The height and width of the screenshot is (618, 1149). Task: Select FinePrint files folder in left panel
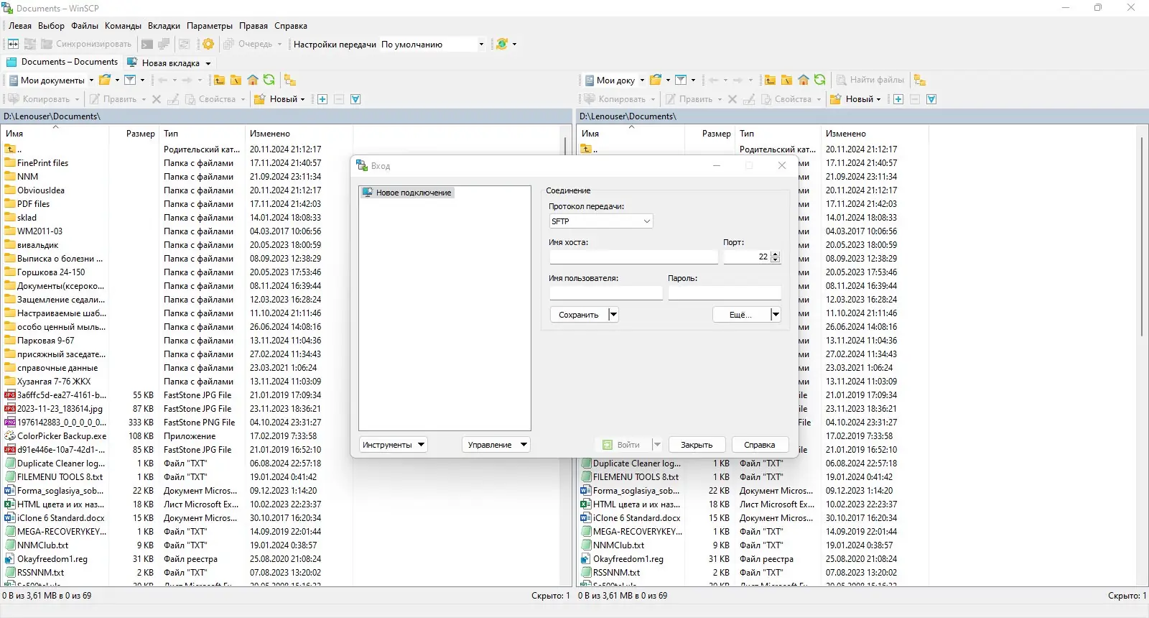point(42,163)
